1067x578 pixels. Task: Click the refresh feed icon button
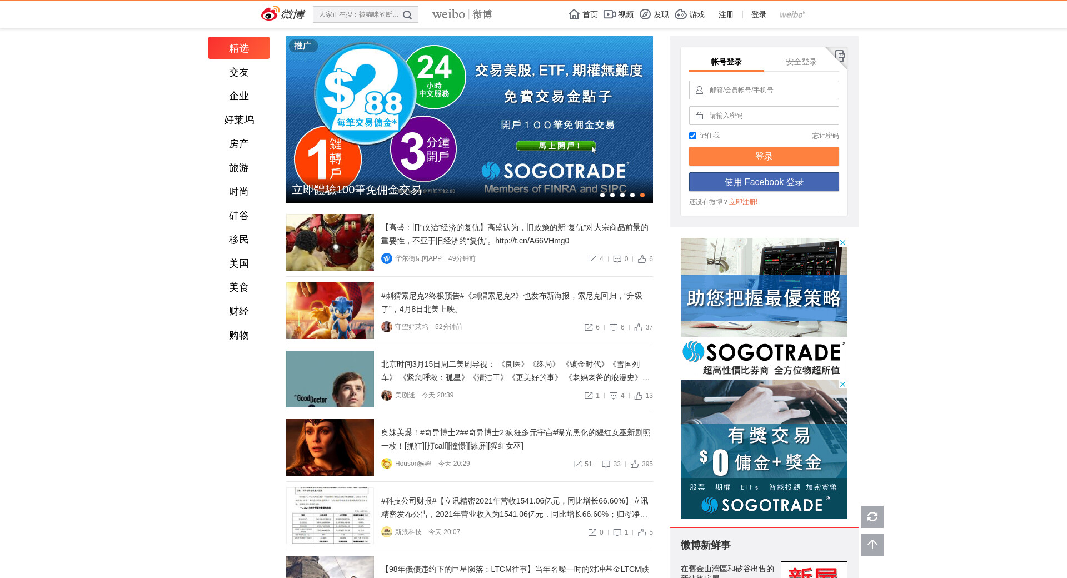click(872, 517)
